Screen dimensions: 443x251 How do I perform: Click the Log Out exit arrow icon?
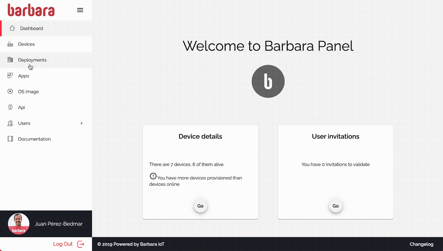point(81,244)
